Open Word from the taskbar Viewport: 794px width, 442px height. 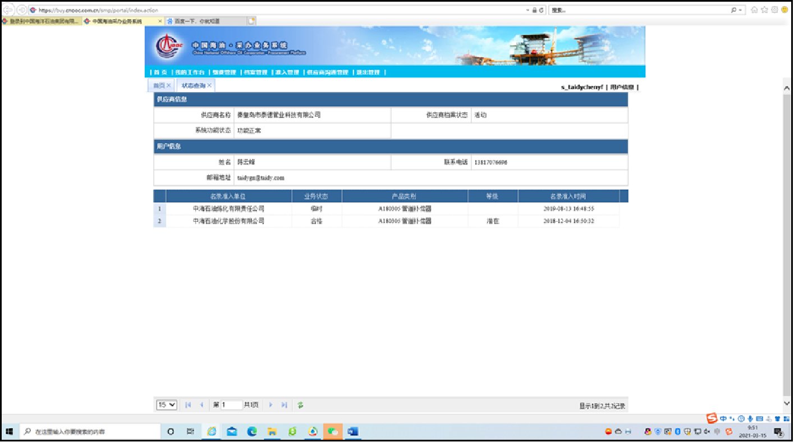[353, 432]
